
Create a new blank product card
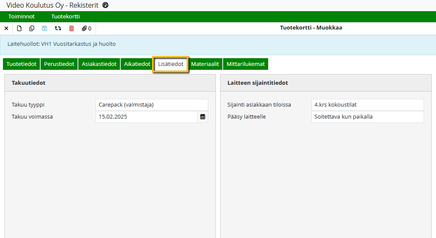click(19, 28)
